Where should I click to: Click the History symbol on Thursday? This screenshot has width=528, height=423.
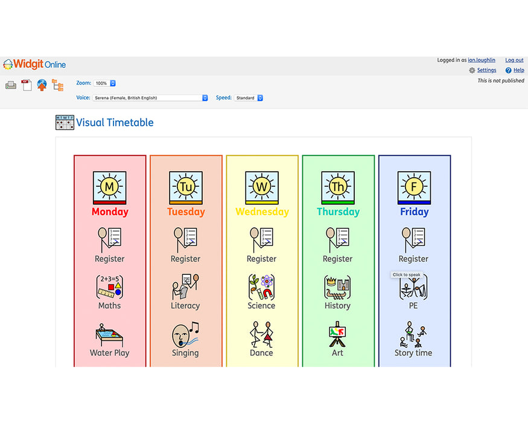(337, 288)
